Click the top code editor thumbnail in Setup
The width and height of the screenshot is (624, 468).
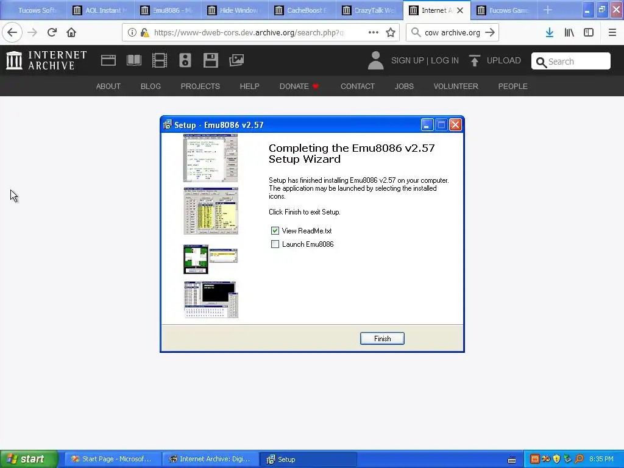point(210,158)
